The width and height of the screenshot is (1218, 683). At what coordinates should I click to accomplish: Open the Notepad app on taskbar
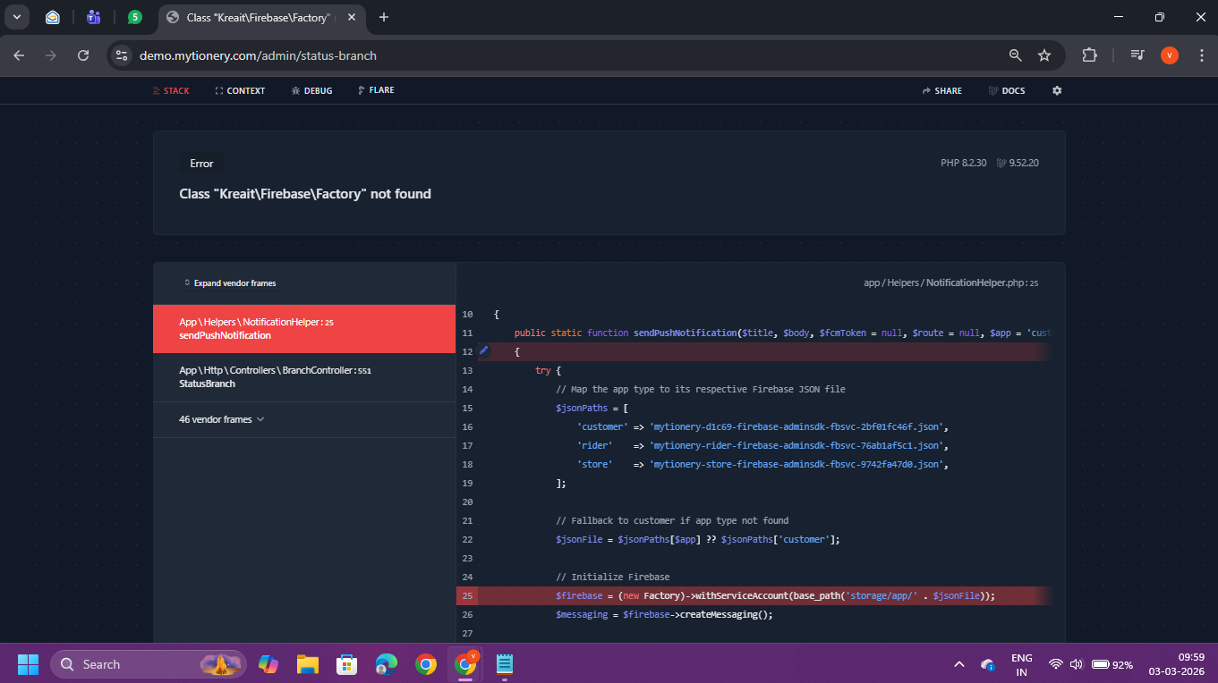tap(505, 664)
